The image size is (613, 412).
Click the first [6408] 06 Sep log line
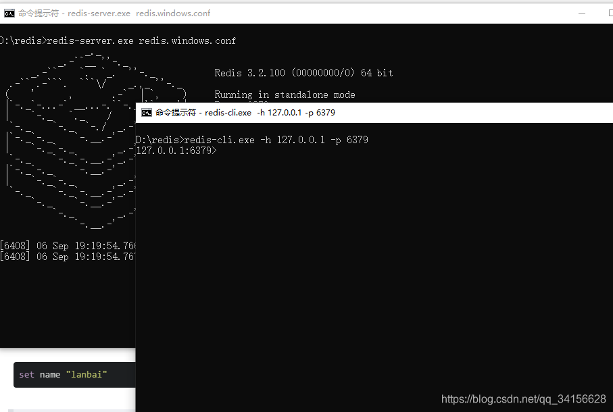[68, 246]
